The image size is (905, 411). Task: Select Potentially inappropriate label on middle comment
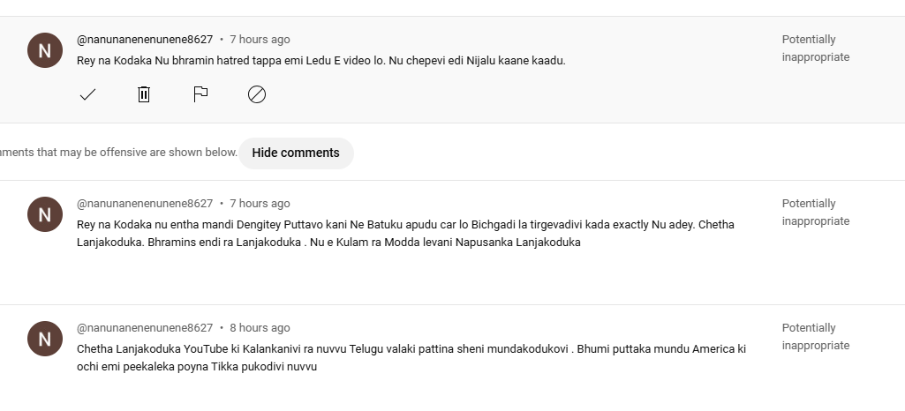pyautogui.click(x=815, y=213)
